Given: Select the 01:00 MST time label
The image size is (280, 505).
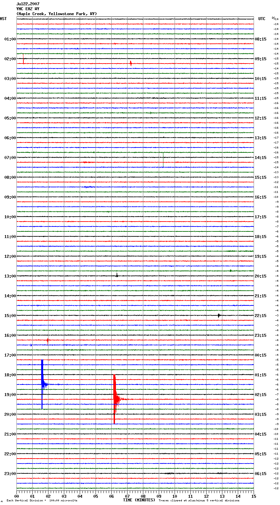Looking at the screenshot, I should (10, 39).
